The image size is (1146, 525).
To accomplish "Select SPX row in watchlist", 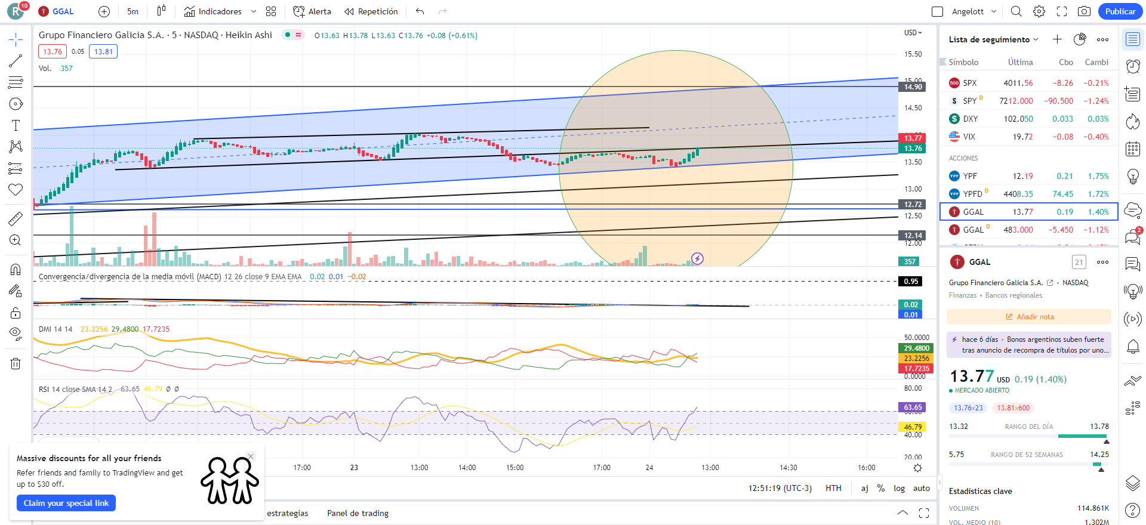I will click(1029, 83).
